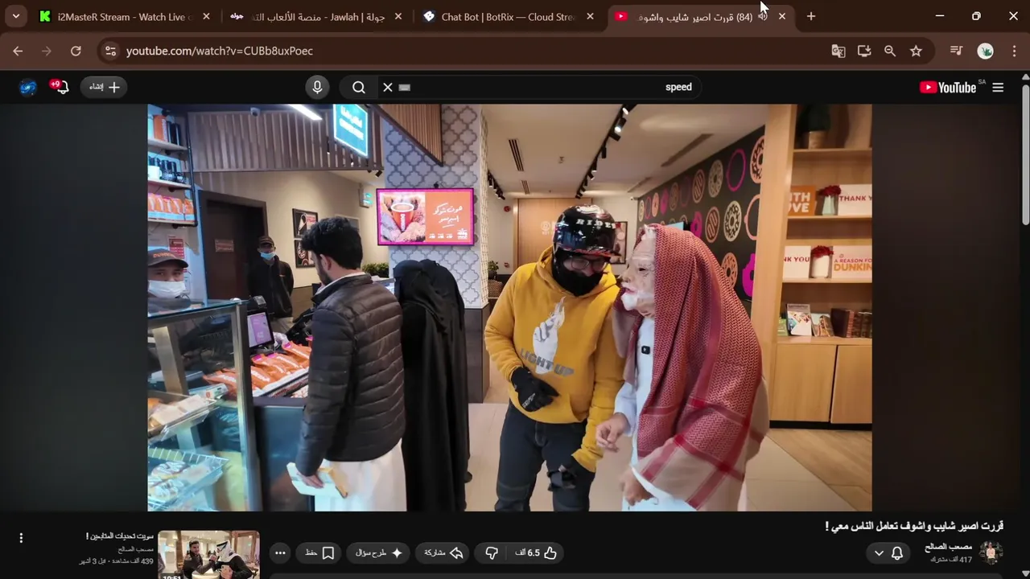Open more actions ellipsis next to Save
The image size is (1030, 579).
click(x=280, y=553)
